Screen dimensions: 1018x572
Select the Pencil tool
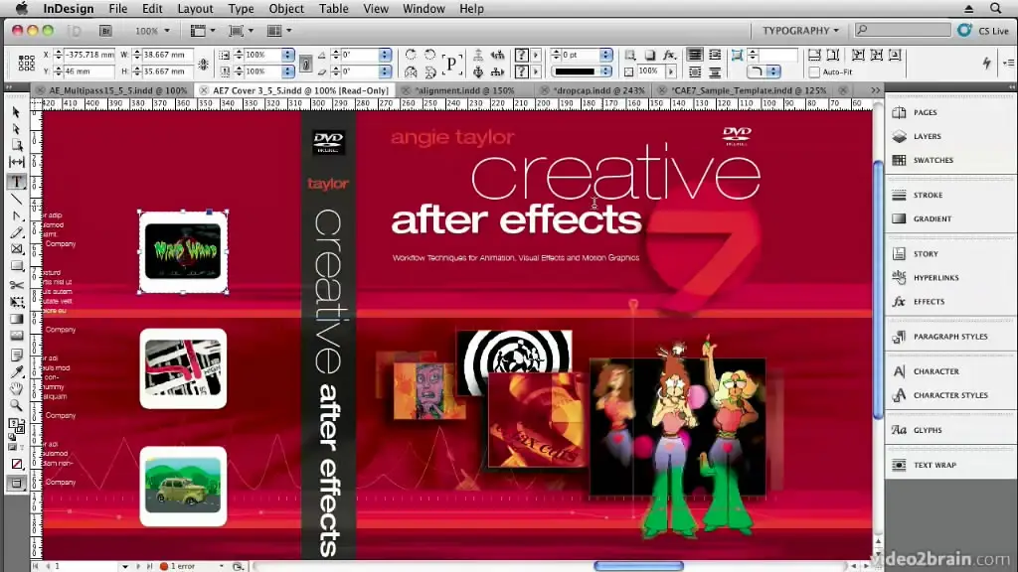coord(16,232)
